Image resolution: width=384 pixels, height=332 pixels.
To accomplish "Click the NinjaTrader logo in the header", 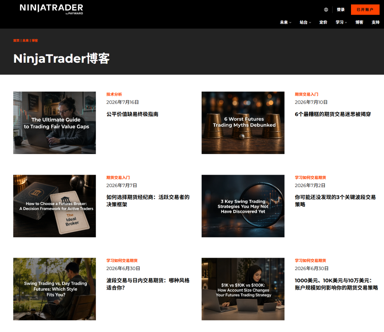I will pos(51,9).
